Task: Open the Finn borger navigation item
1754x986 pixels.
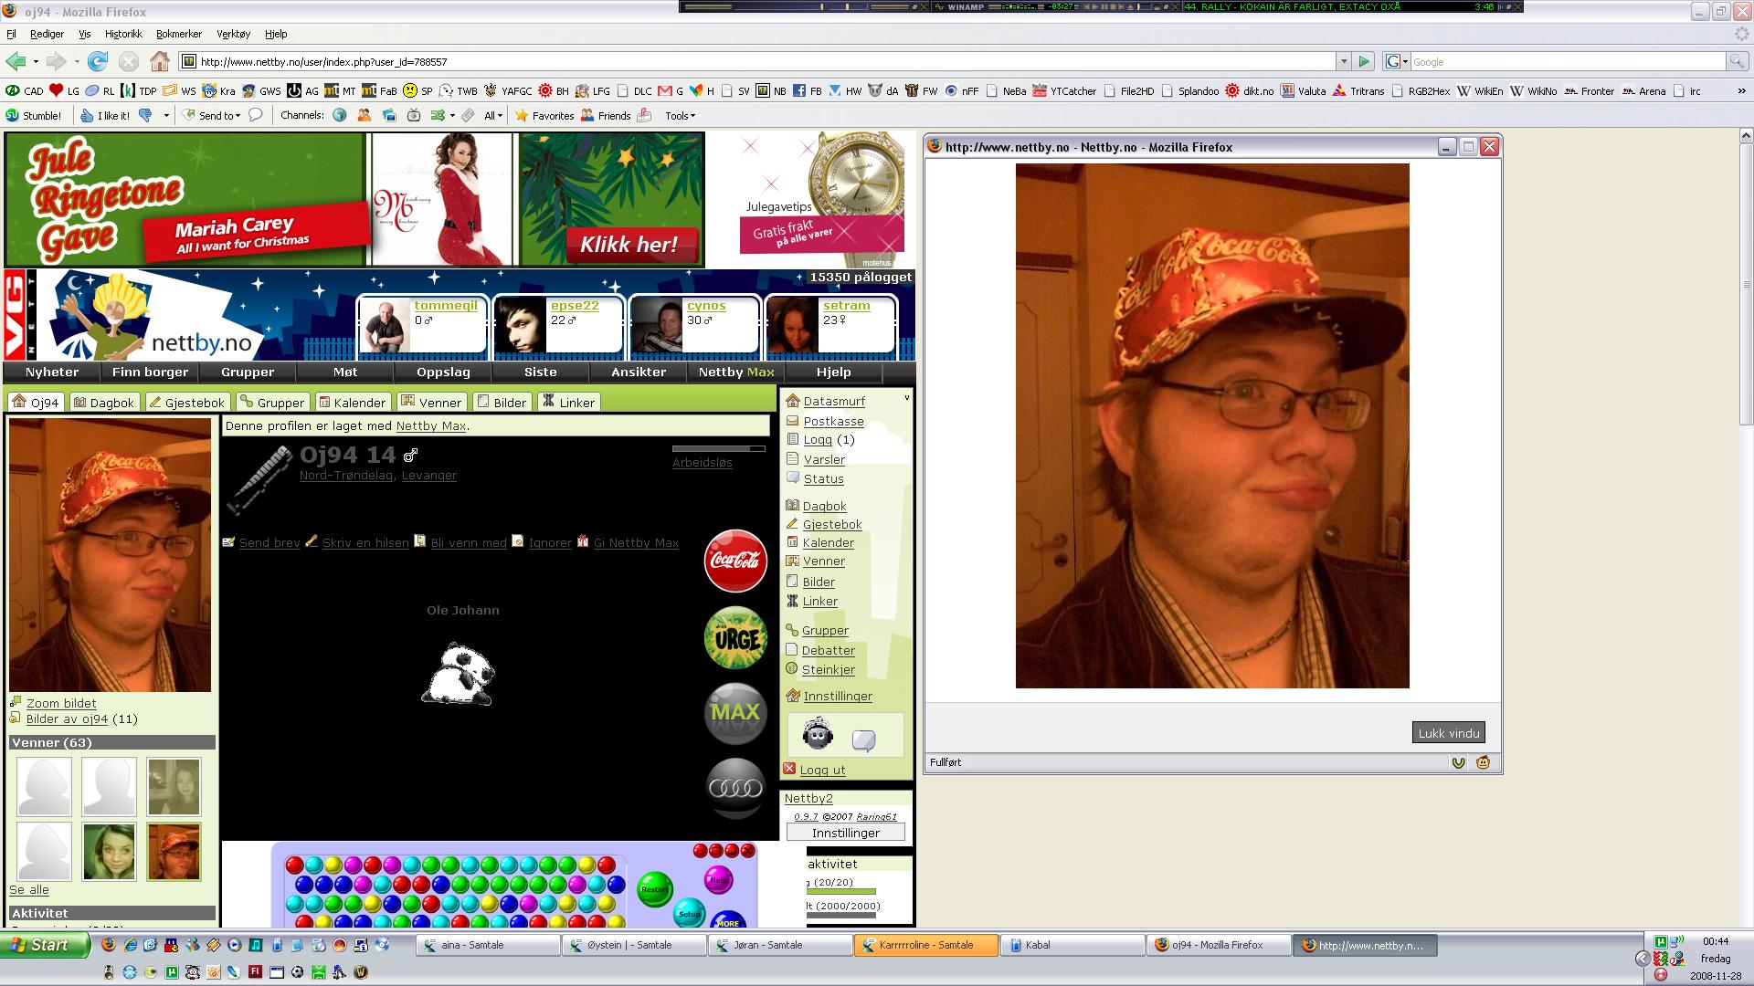Action: pyautogui.click(x=150, y=372)
